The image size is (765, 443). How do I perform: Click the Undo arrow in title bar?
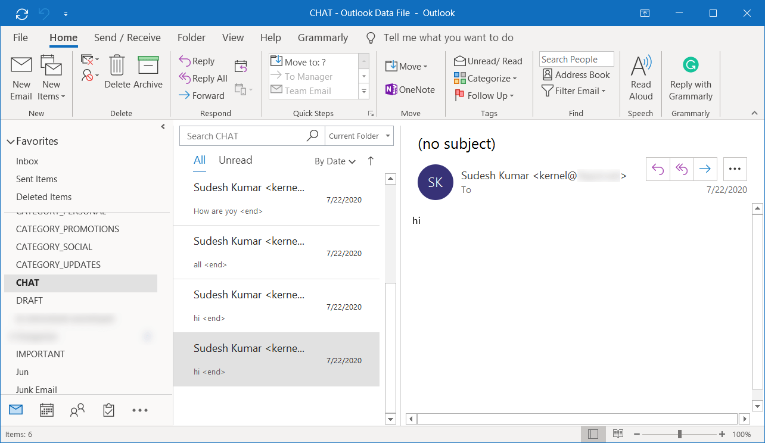(x=43, y=13)
